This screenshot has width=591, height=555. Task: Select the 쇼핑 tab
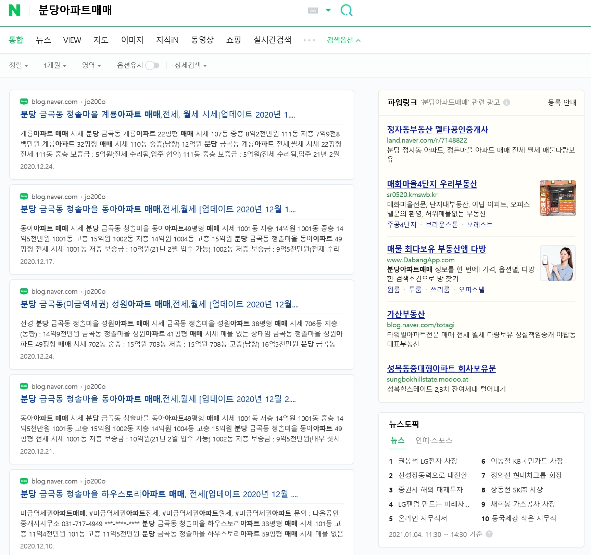coord(234,40)
